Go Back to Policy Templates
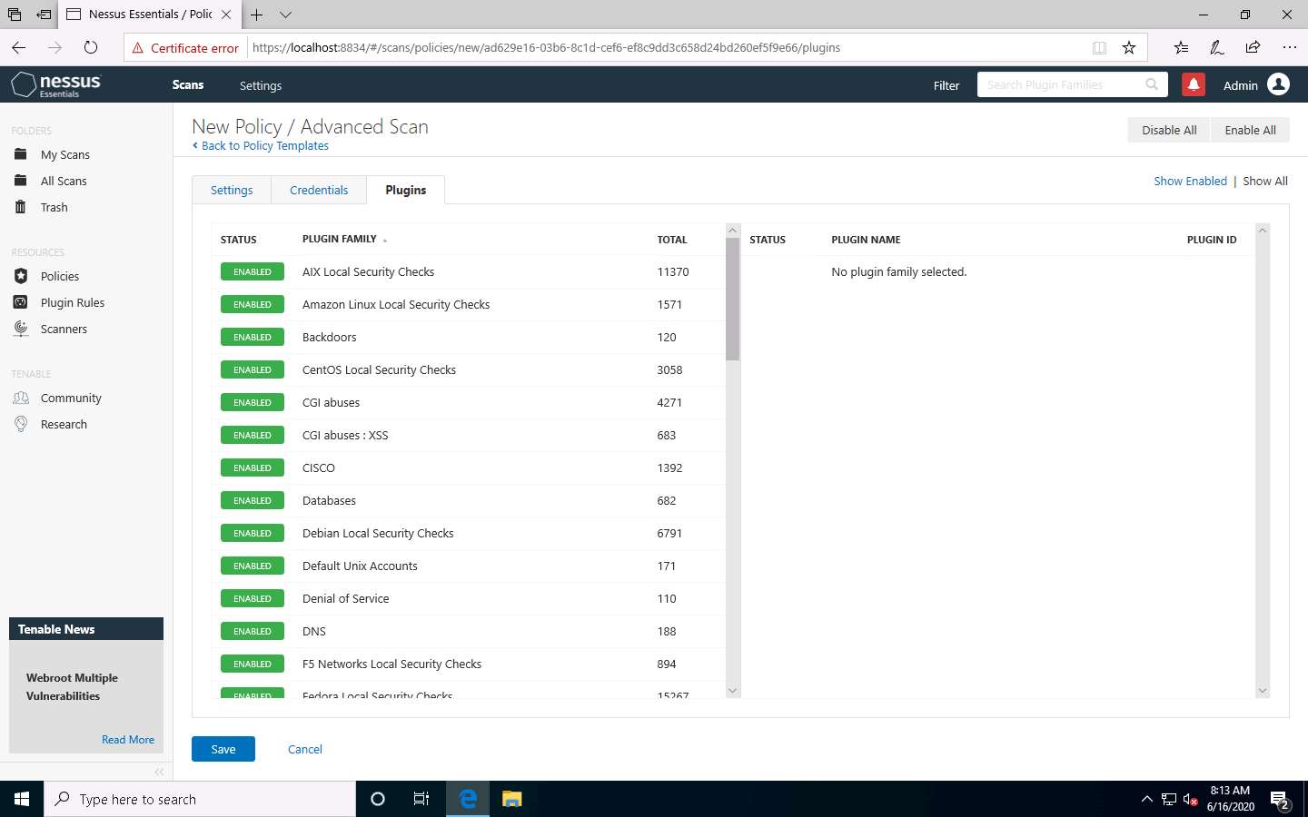1308x817 pixels. 261,145
